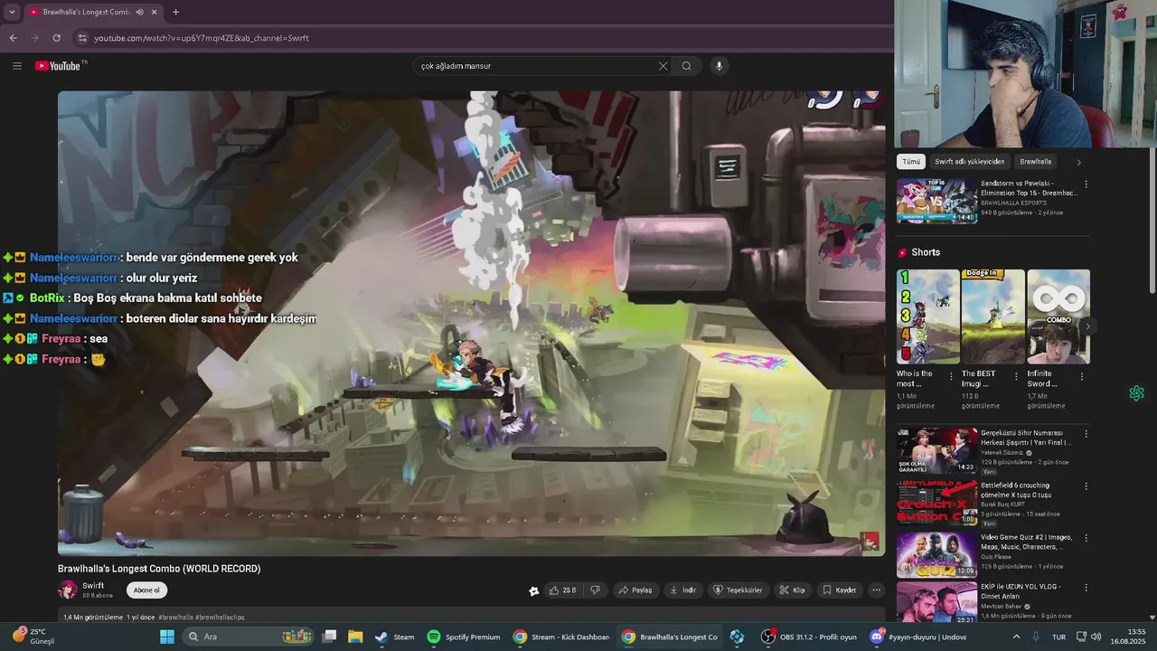Open the tab search dropdown arrow

(12, 12)
